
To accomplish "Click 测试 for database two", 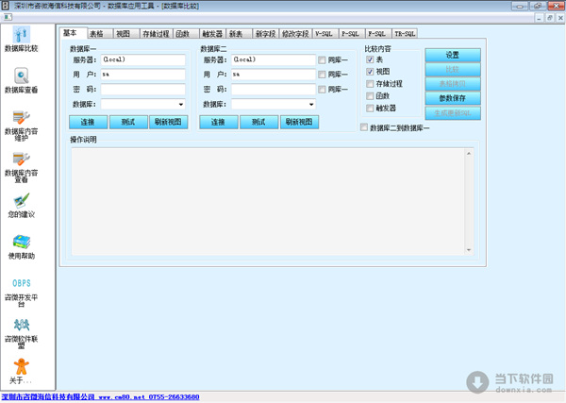I will coord(258,122).
